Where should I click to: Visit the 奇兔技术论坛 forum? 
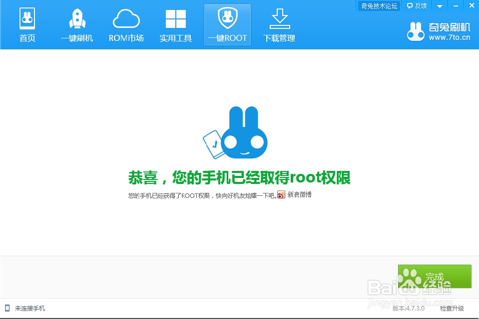(378, 5)
